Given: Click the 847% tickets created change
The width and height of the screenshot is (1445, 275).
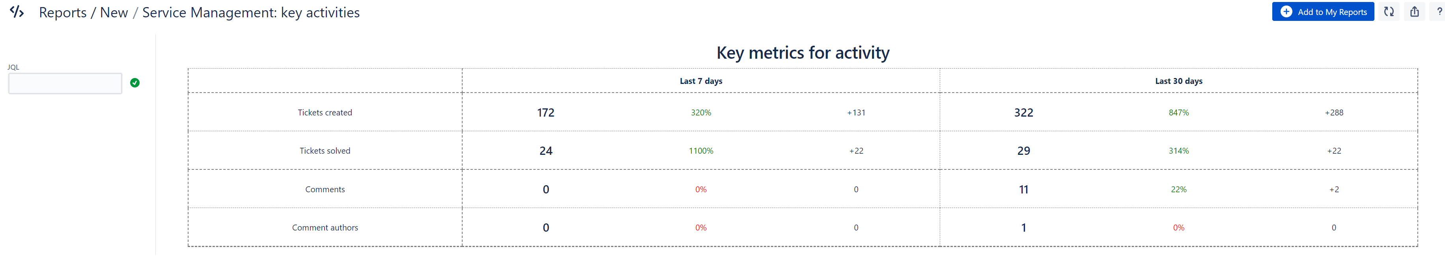Looking at the screenshot, I should [1178, 113].
